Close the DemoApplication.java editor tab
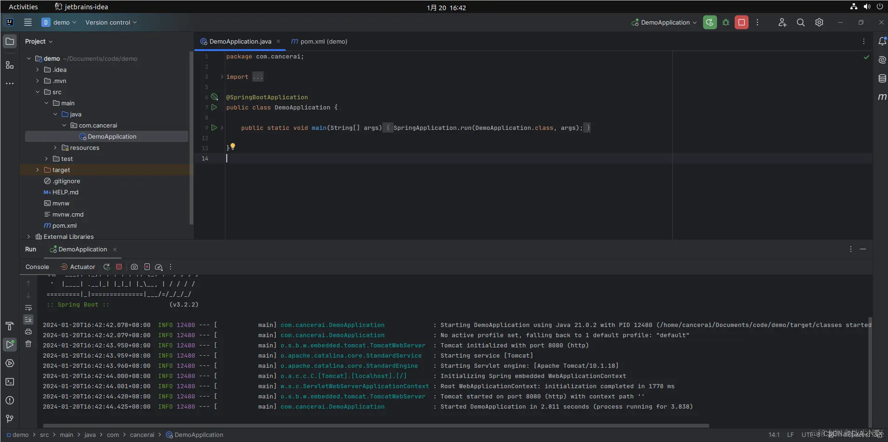Image resolution: width=888 pixels, height=442 pixels. [x=278, y=41]
